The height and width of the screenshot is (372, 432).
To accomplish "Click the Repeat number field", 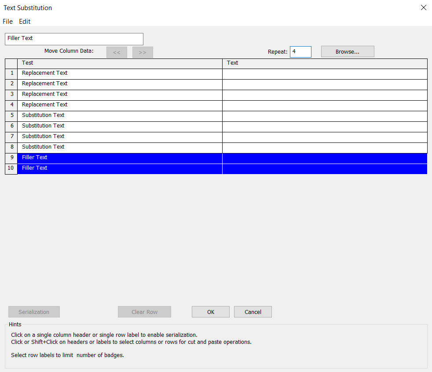I will pyautogui.click(x=300, y=52).
